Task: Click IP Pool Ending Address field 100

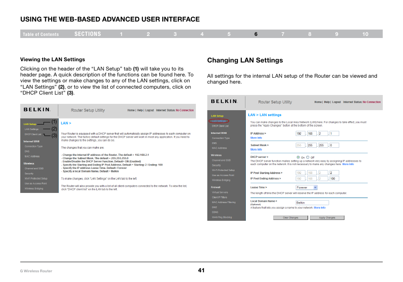Action: tap(334, 179)
